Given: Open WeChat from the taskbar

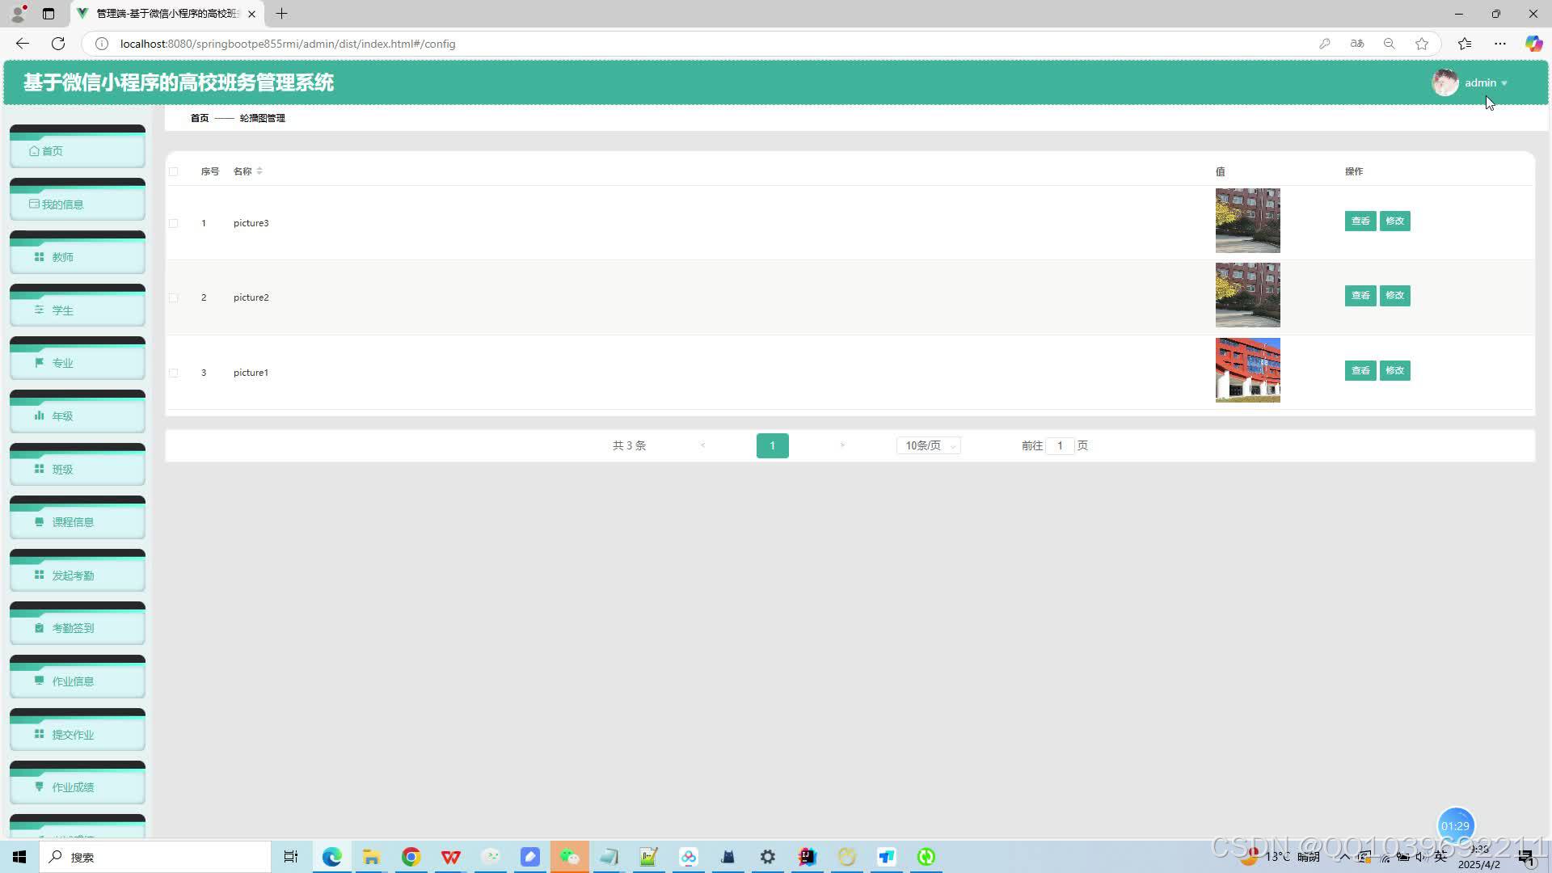Looking at the screenshot, I should point(570,857).
